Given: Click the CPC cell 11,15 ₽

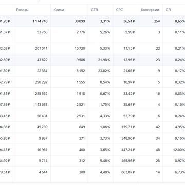Looking at the screenshot, I should [129, 48].
